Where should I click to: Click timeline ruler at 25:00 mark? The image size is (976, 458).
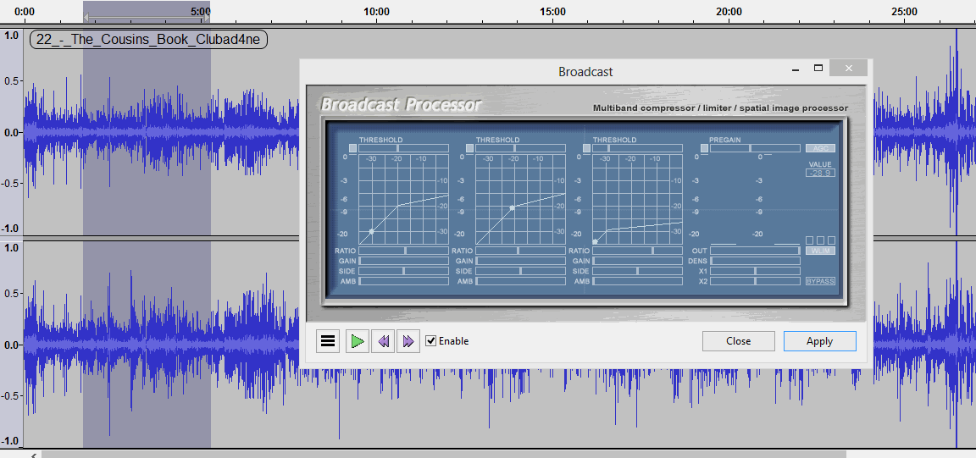click(x=905, y=11)
